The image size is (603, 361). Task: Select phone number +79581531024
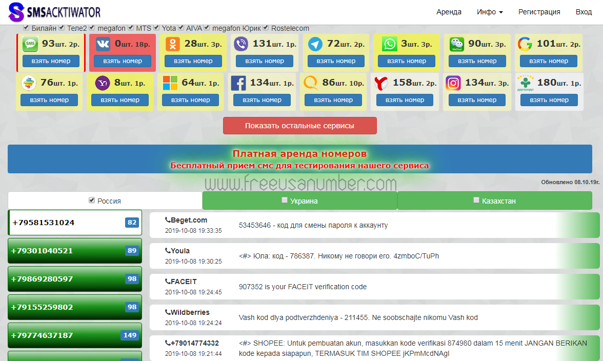[x=75, y=223]
